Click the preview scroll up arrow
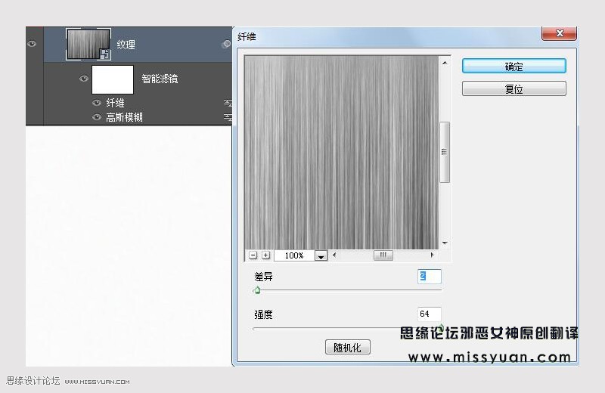605x393 pixels. click(x=445, y=63)
